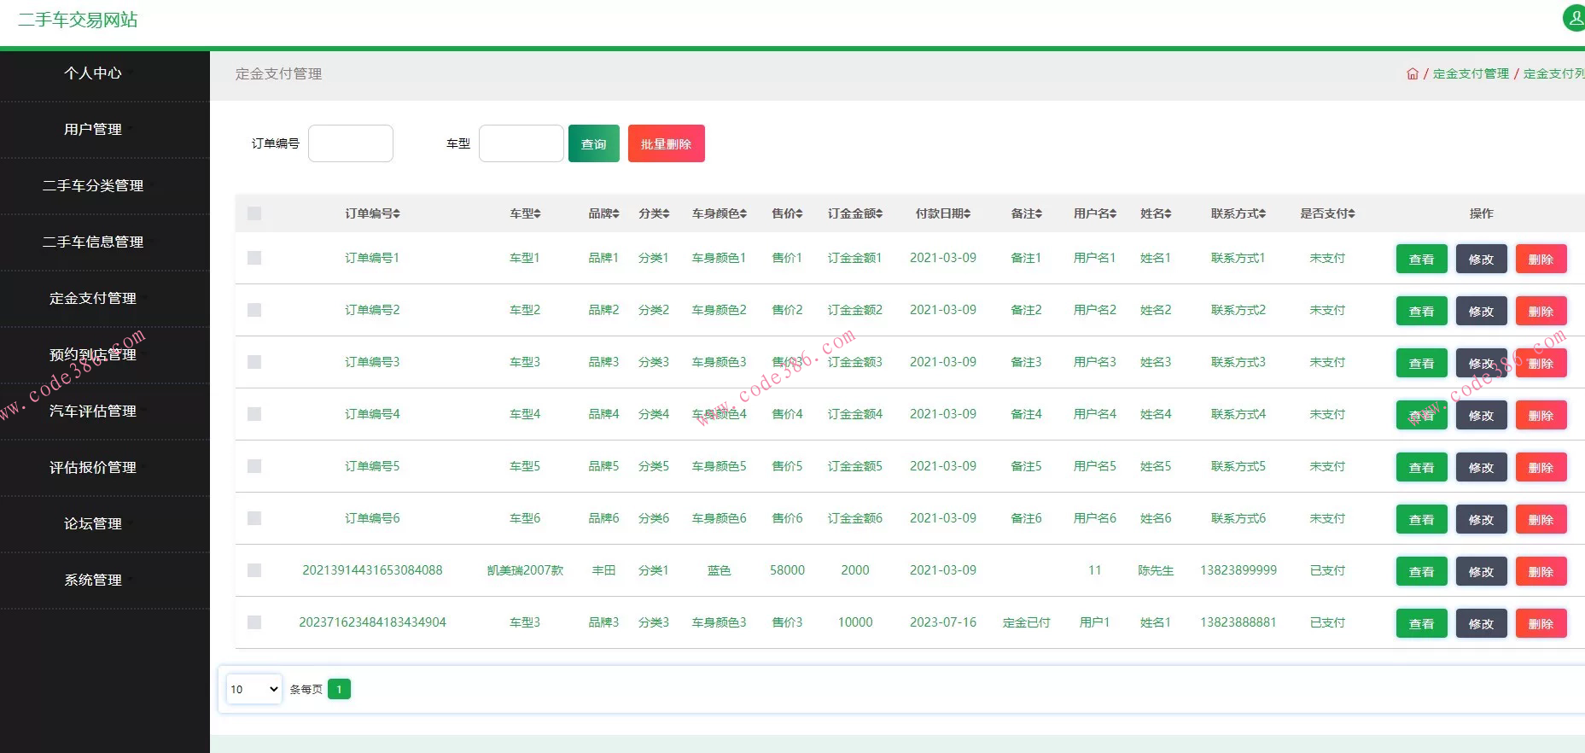This screenshot has height=753, width=1585.
Task: Toggle the select-all checkbox in table header
Action: pyautogui.click(x=254, y=213)
